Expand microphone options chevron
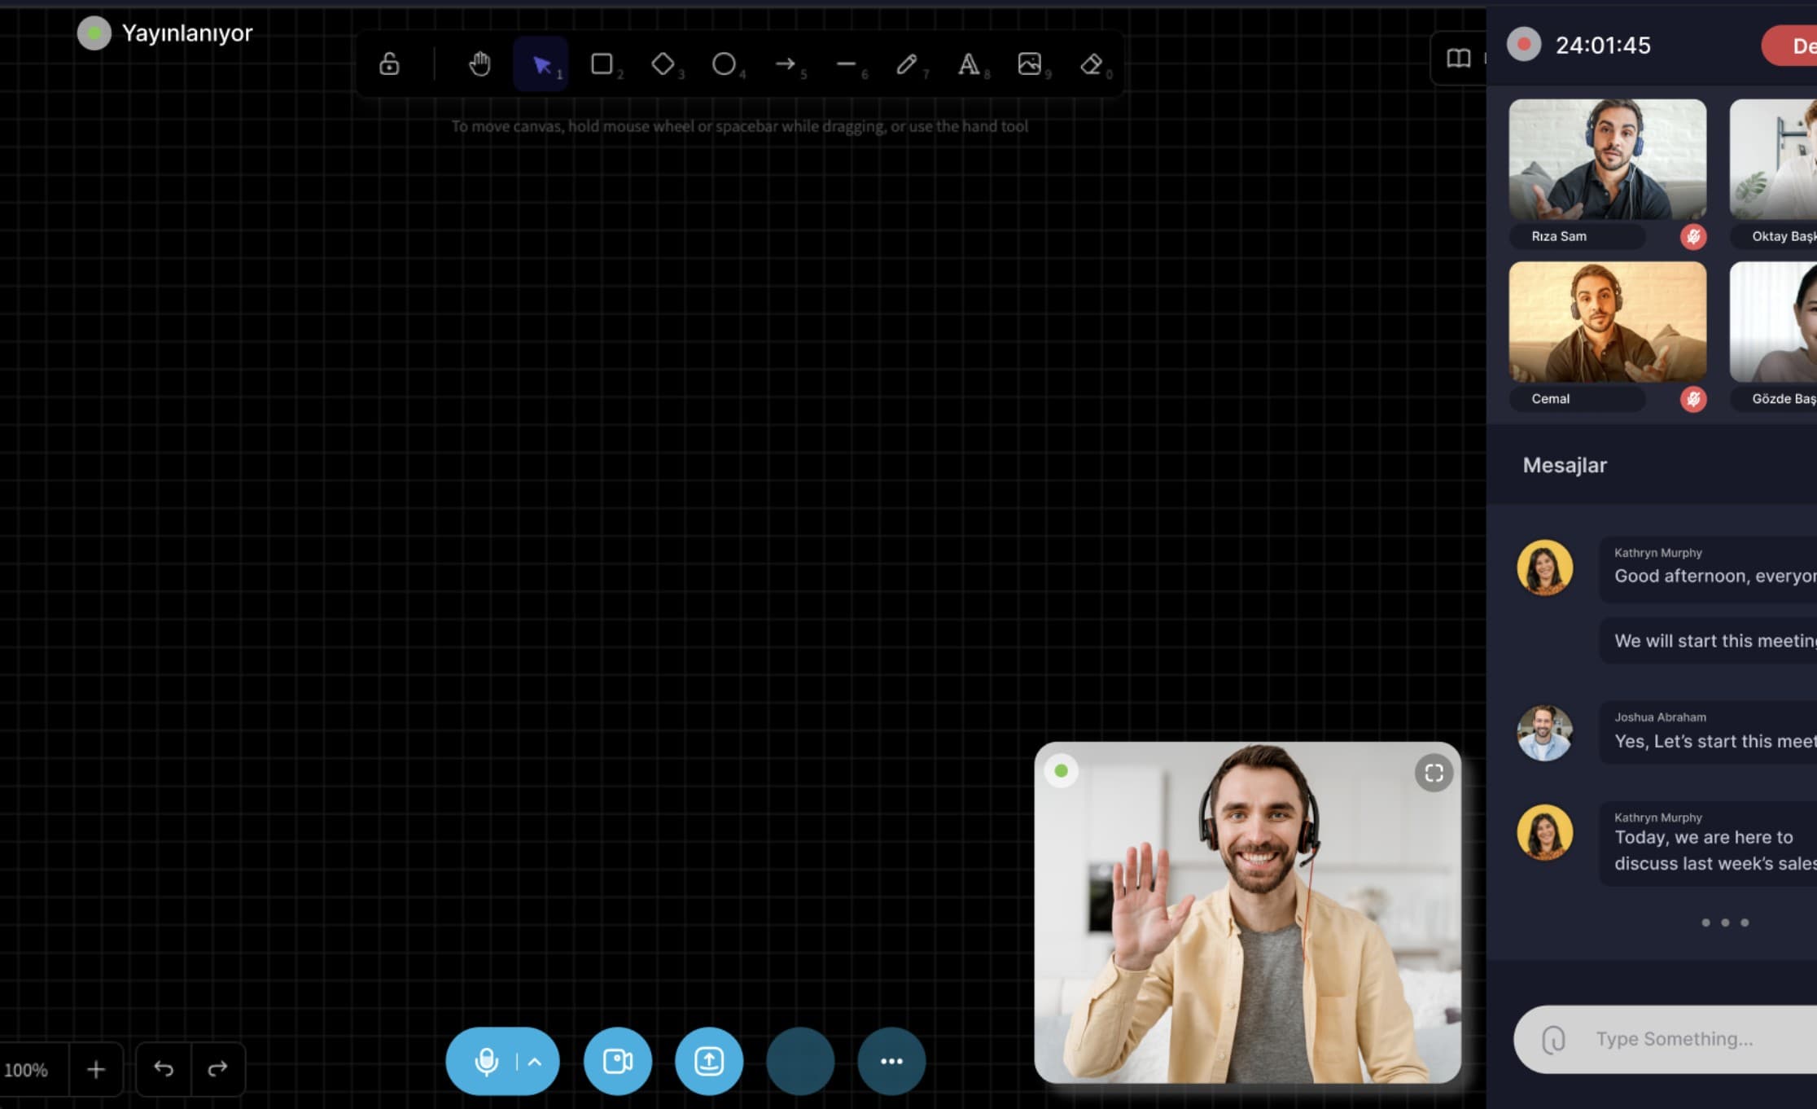Screen dimensions: 1817x1109 (535, 1061)
